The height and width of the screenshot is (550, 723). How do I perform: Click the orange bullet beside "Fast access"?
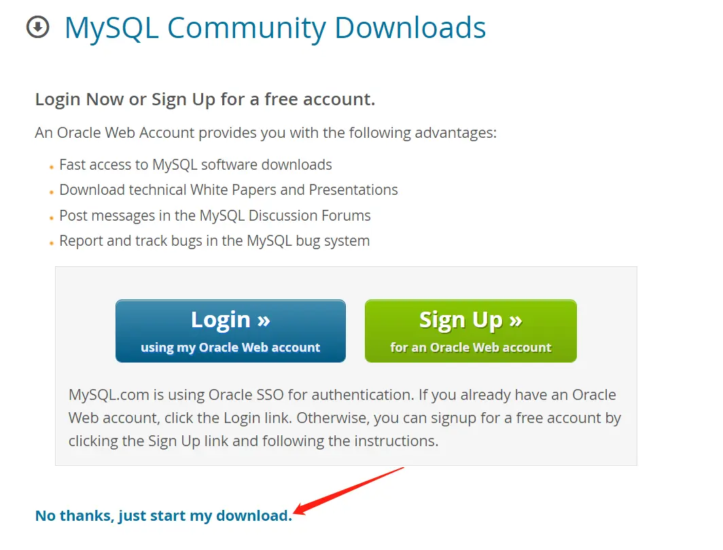tap(52, 167)
